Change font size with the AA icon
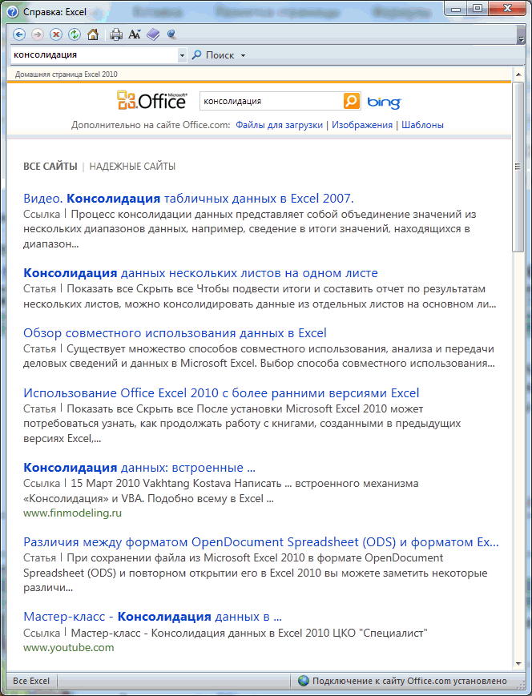The width and height of the screenshot is (532, 696). coord(135,34)
